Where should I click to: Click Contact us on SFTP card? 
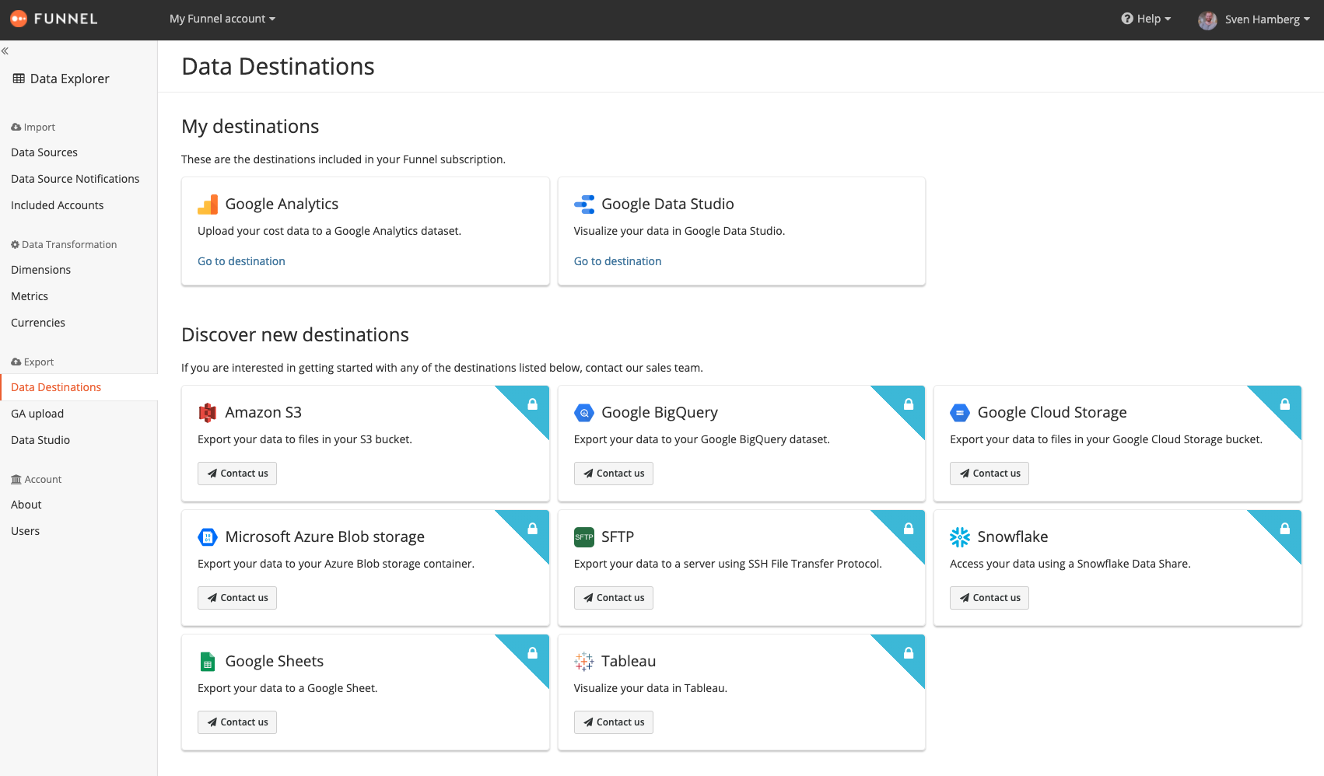click(x=614, y=598)
